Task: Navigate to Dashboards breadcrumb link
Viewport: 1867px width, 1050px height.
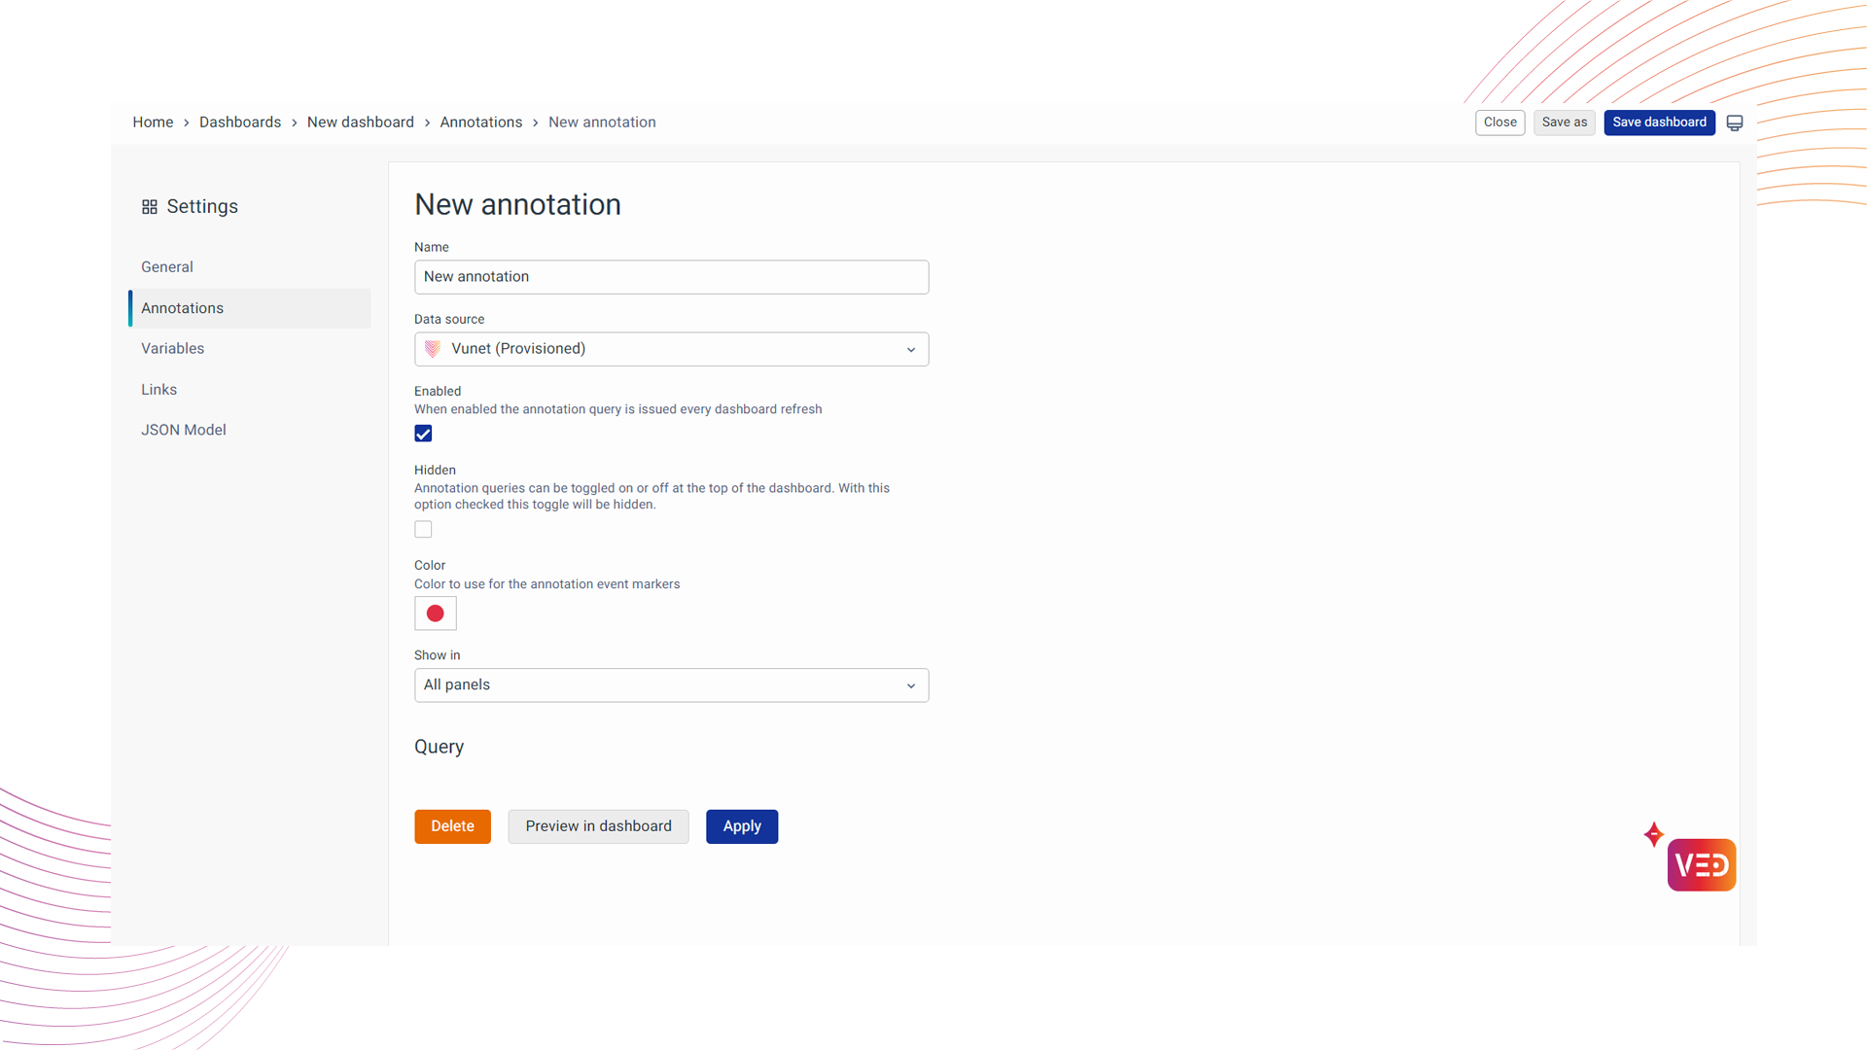Action: click(240, 122)
